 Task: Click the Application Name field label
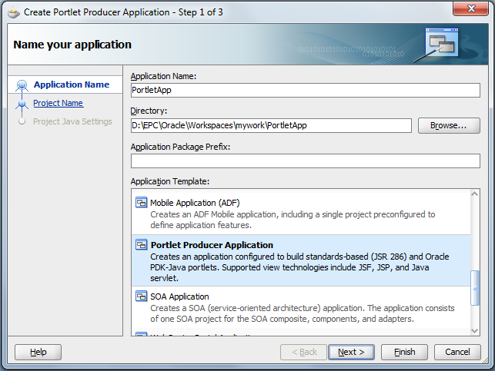pyautogui.click(x=163, y=76)
